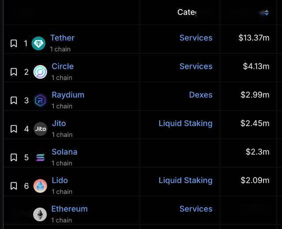Bookmark the Tether row
This screenshot has height=229, width=282.
pyautogui.click(x=14, y=43)
